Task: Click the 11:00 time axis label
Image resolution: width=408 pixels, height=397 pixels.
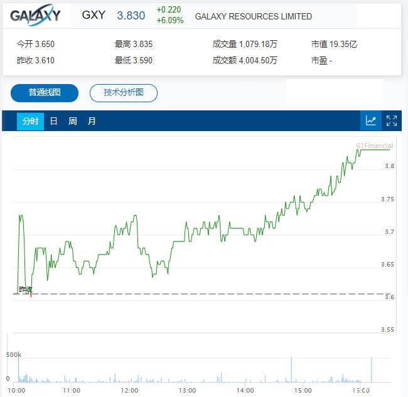Action: [72, 391]
